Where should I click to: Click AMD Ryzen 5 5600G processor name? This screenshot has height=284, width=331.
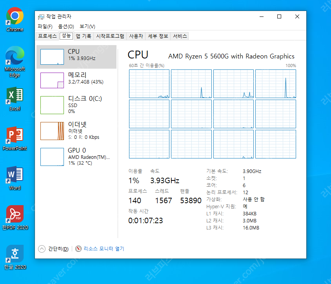(231, 56)
